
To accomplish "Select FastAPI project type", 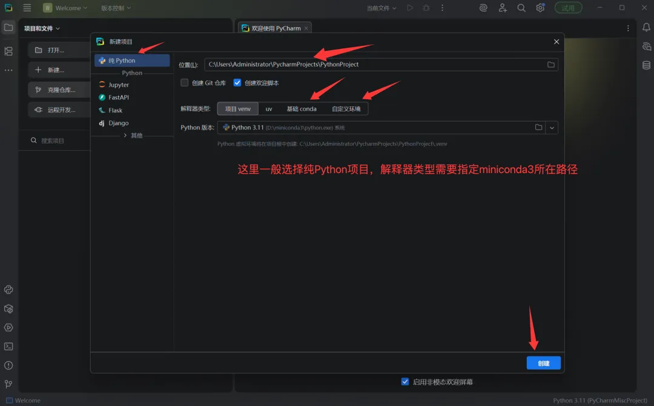I will point(132,97).
